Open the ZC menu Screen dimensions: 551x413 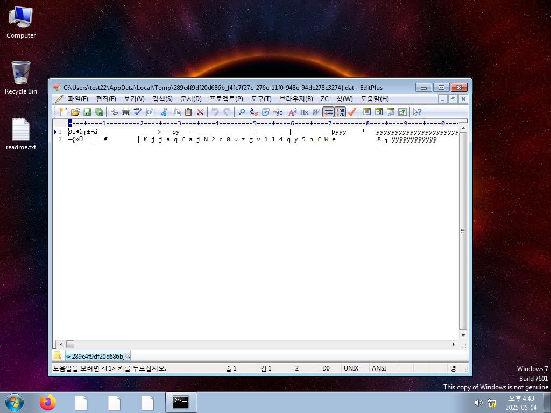[324, 99]
